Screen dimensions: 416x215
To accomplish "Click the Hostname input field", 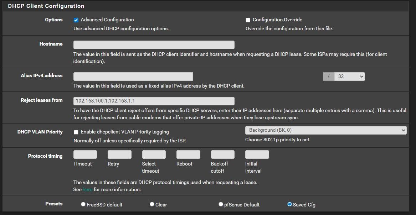I will (154, 45).
